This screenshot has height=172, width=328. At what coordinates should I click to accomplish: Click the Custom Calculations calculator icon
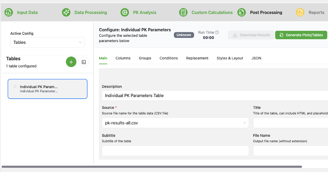(x=183, y=13)
